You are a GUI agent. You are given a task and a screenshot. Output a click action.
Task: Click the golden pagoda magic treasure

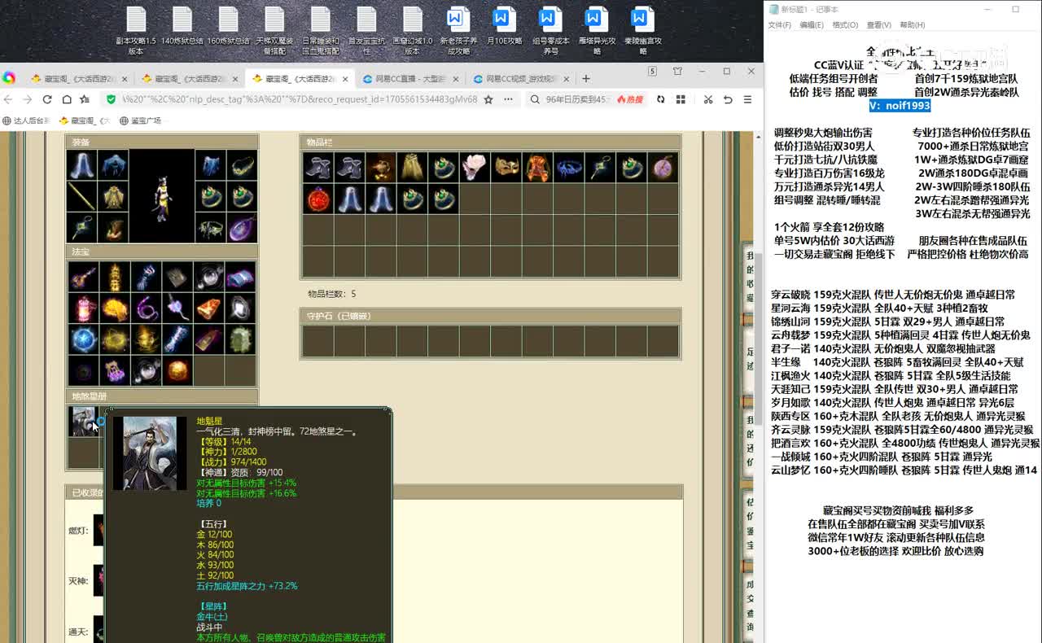(x=114, y=276)
